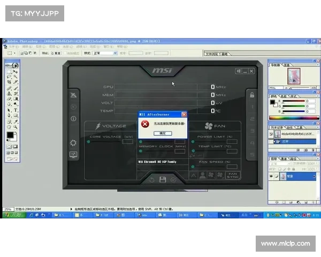The height and width of the screenshot is (257, 321).
Task: Click the Feather value input field
Action: tap(56, 53)
